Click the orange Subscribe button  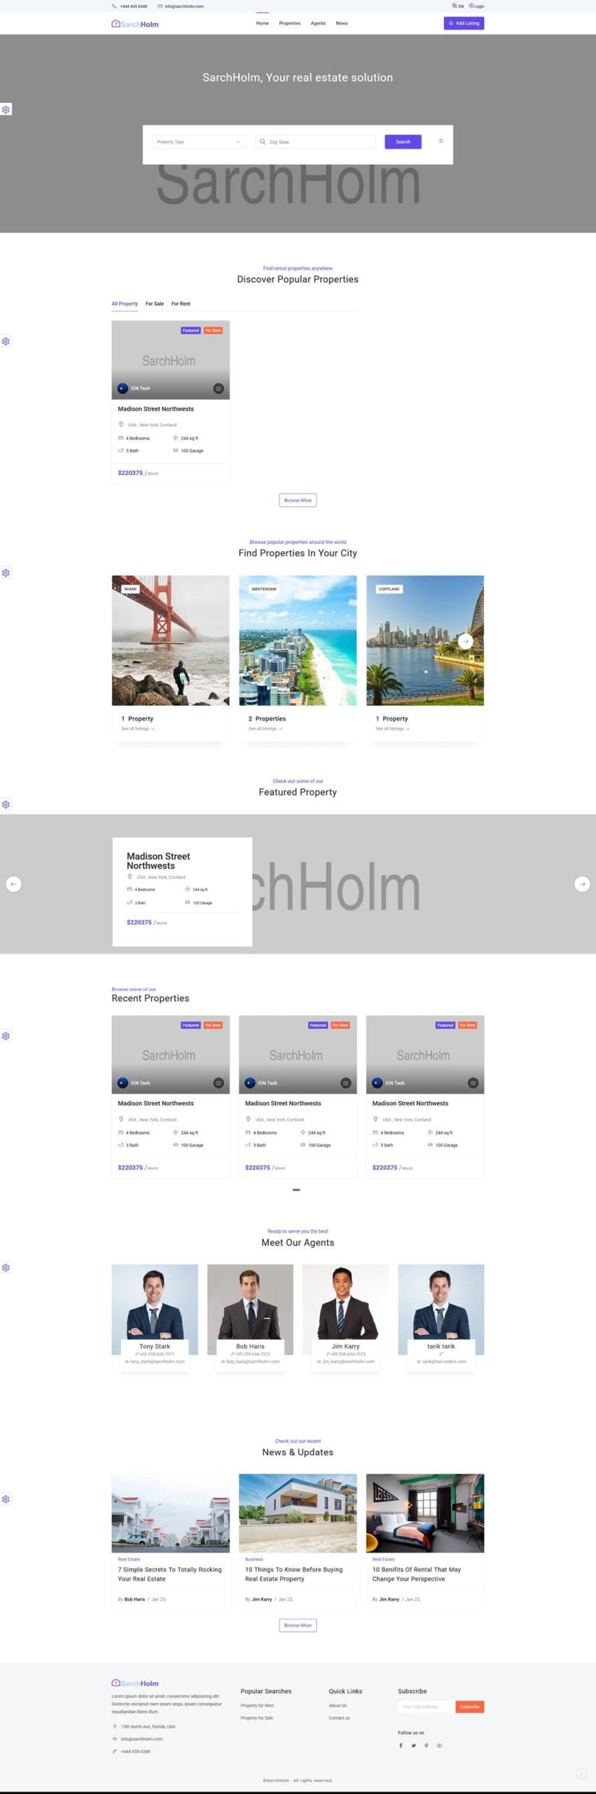pyautogui.click(x=469, y=1706)
